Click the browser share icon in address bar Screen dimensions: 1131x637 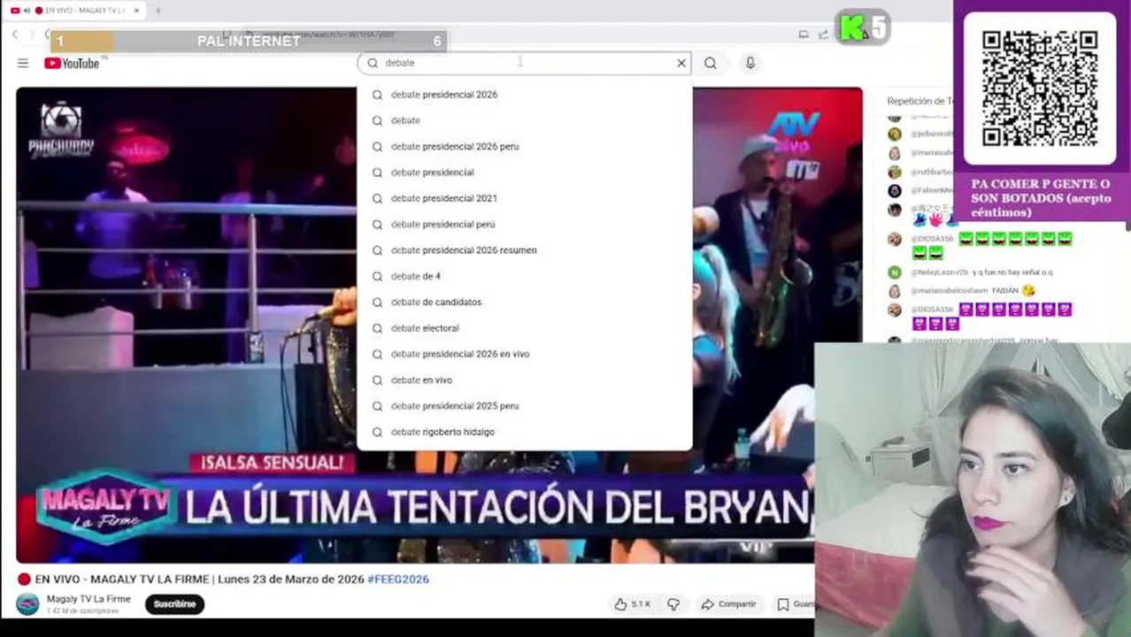click(823, 35)
